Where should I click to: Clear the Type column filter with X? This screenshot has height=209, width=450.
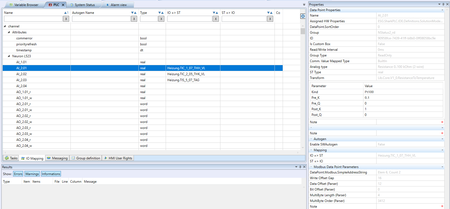(x=161, y=19)
